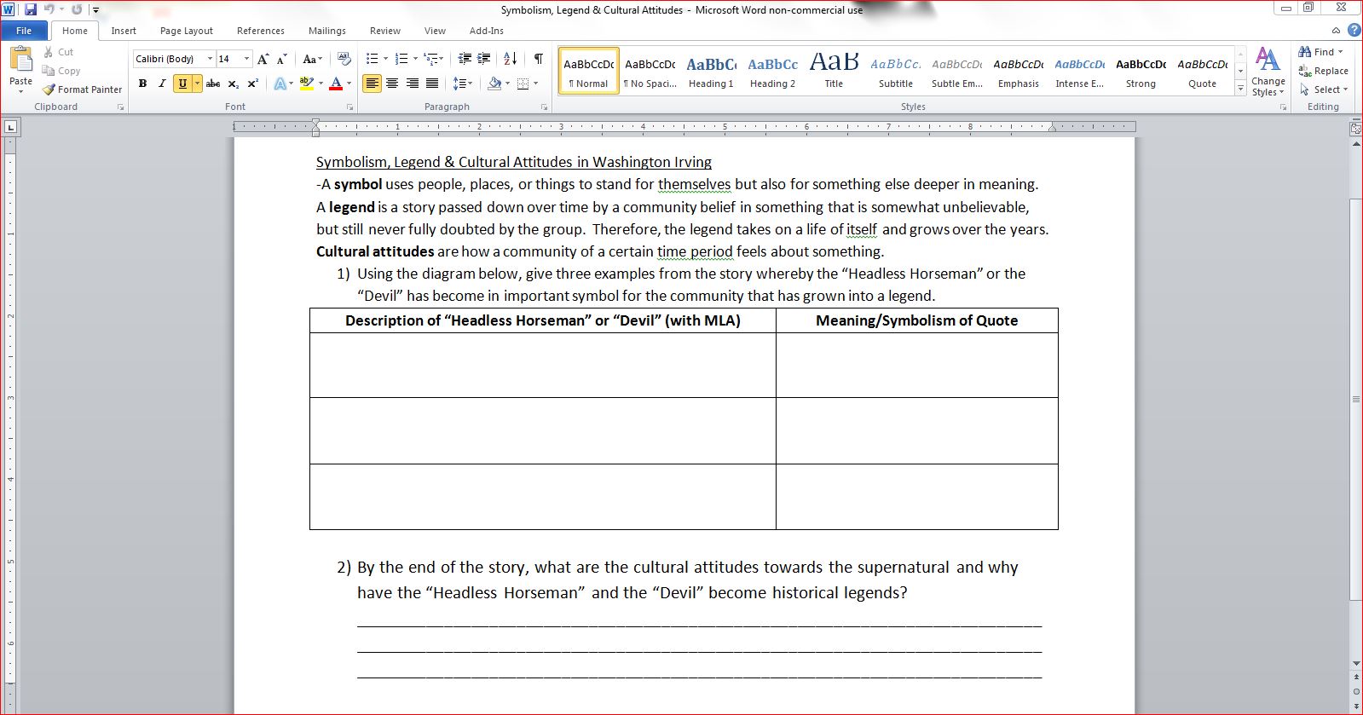Expand the multilevel list dropdown
Screen dimensions: 1363x715
click(x=442, y=59)
